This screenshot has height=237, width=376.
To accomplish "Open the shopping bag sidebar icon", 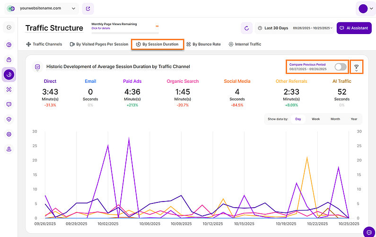I will click(x=9, y=60).
